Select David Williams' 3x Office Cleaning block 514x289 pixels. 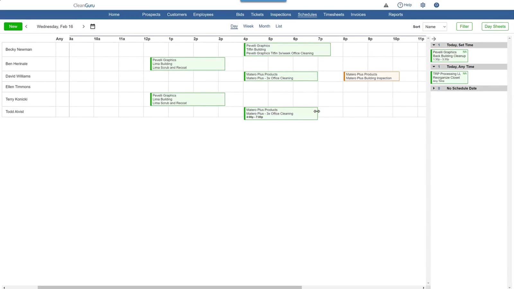point(281,76)
